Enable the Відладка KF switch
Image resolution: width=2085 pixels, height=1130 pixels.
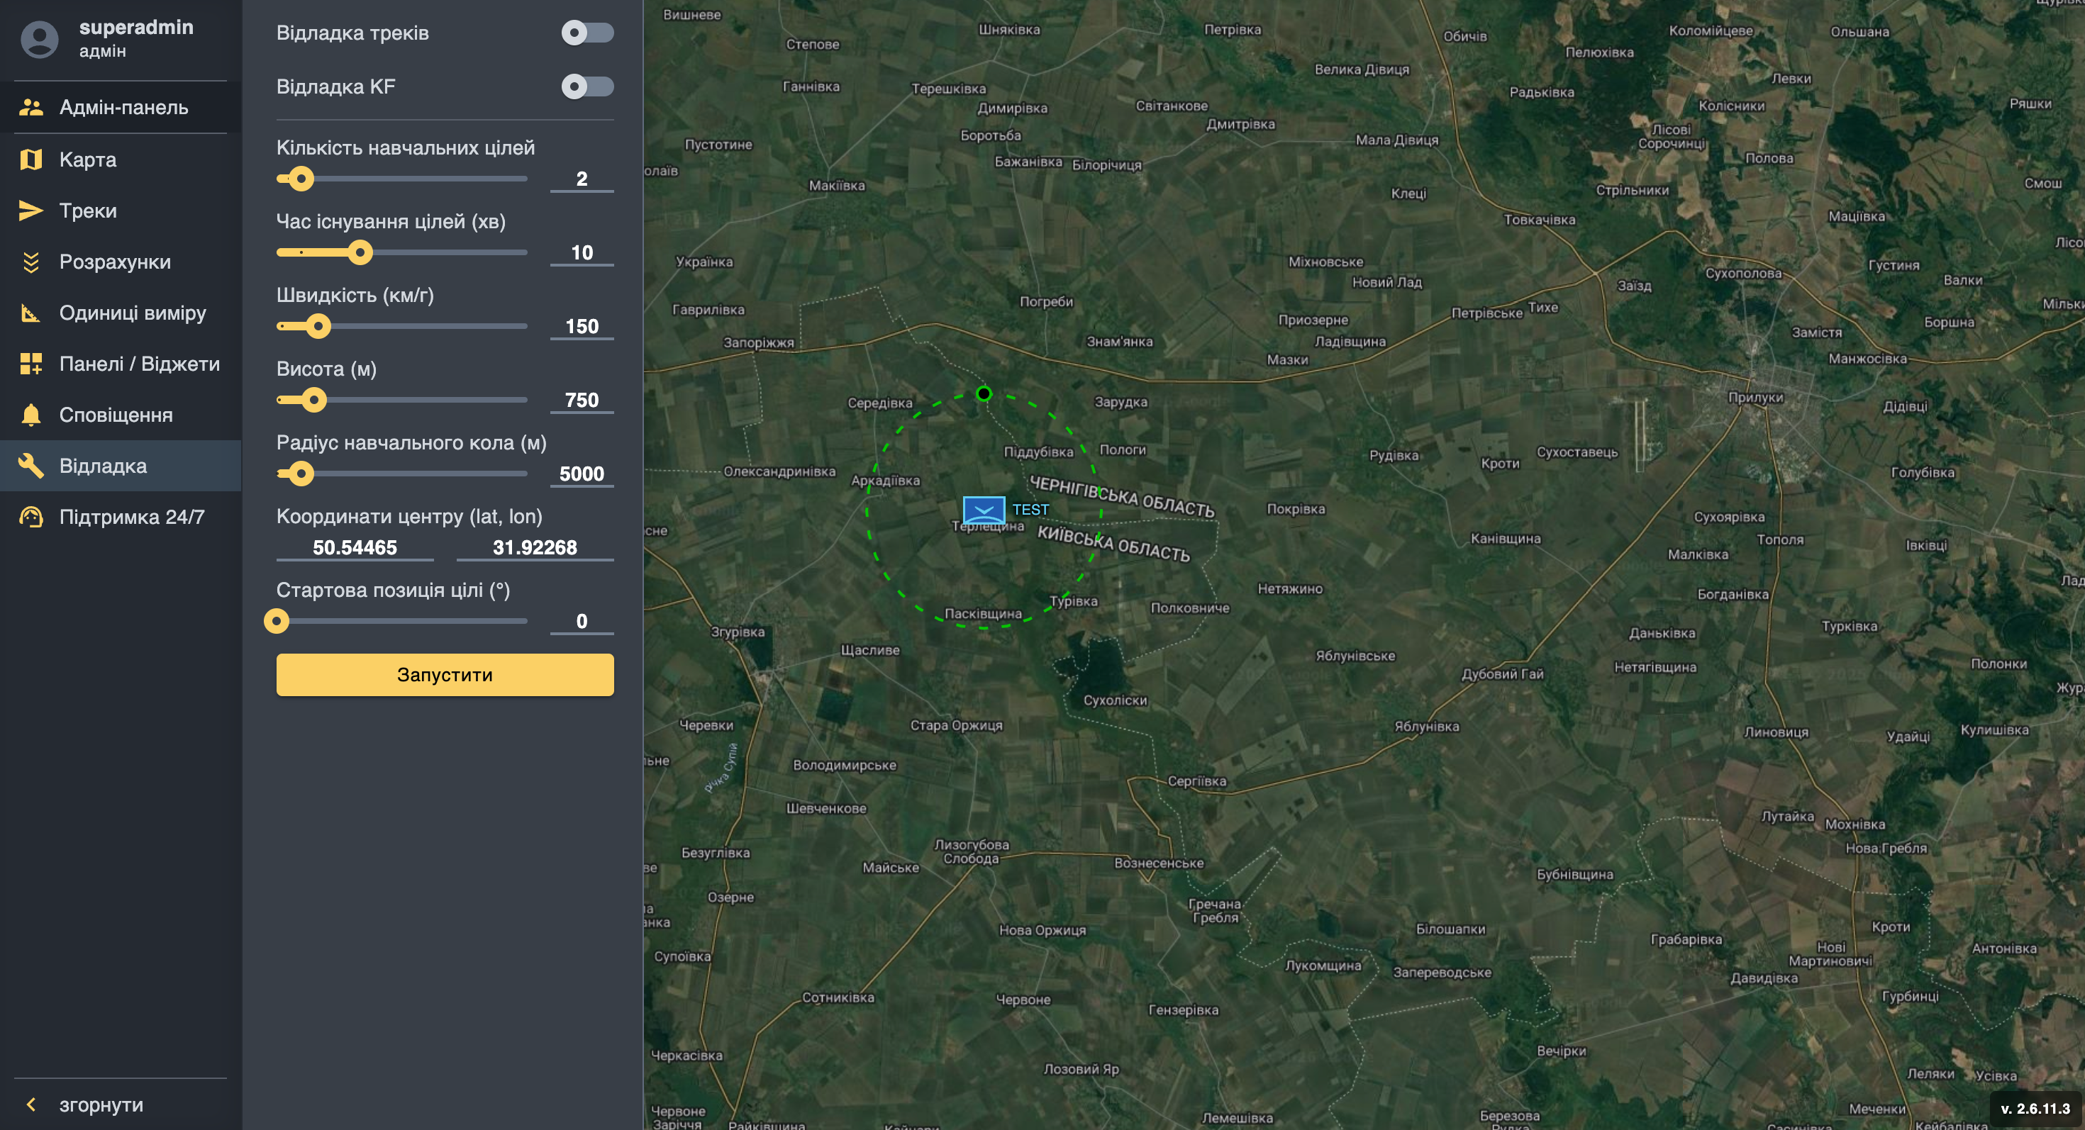click(x=586, y=86)
